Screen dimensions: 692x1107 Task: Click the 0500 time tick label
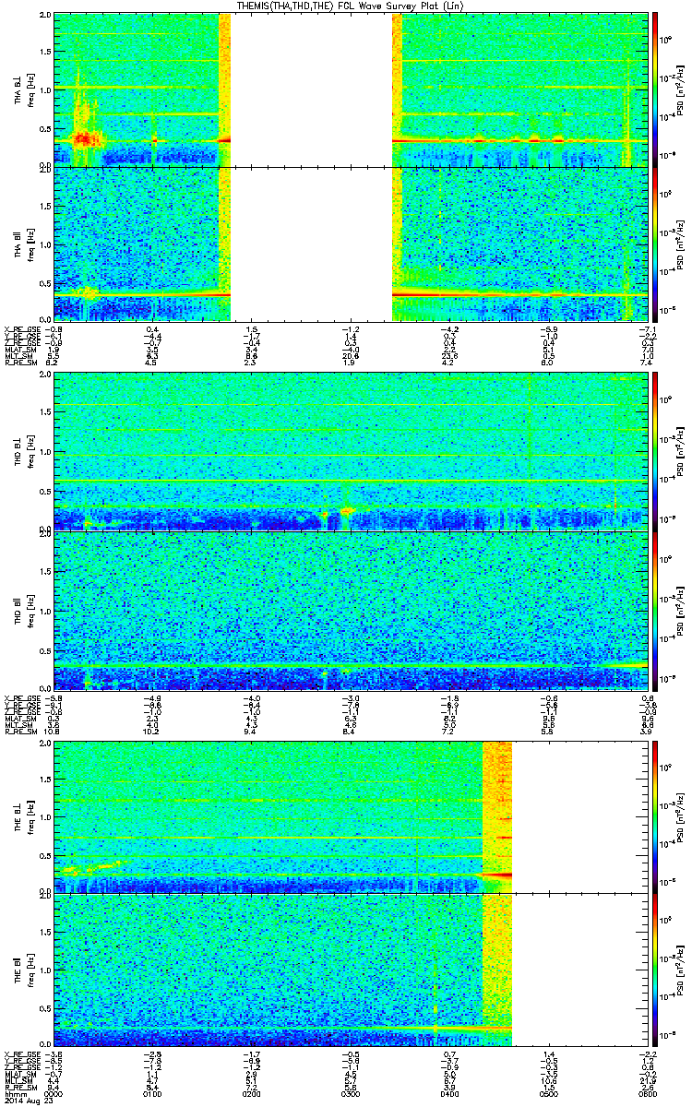point(549,1095)
